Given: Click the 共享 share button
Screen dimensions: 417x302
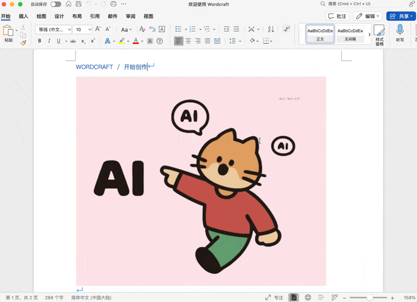Looking at the screenshot, I should pos(401,16).
